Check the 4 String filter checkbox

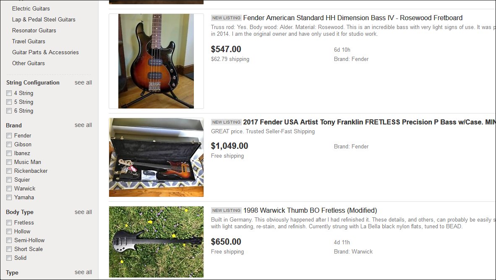(x=9, y=93)
